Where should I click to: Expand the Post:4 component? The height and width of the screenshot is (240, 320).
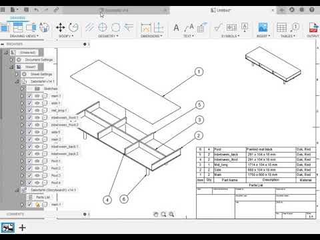tap(22, 183)
